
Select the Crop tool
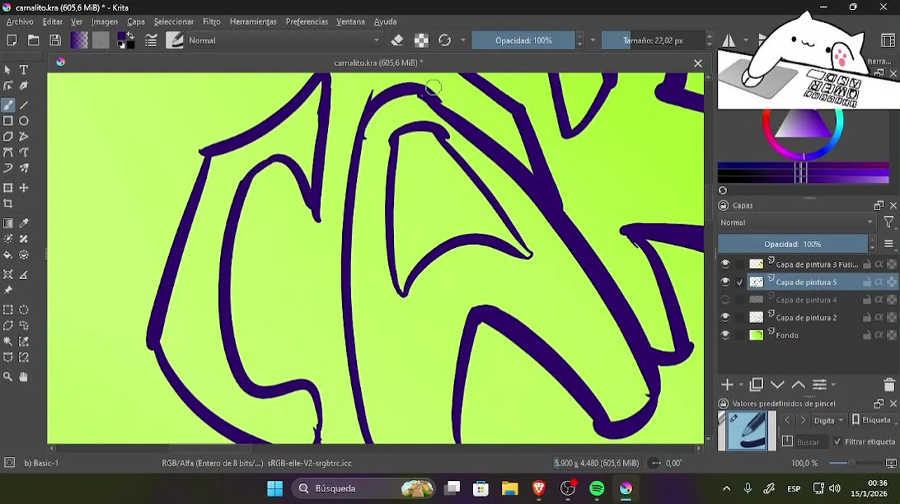(x=8, y=204)
